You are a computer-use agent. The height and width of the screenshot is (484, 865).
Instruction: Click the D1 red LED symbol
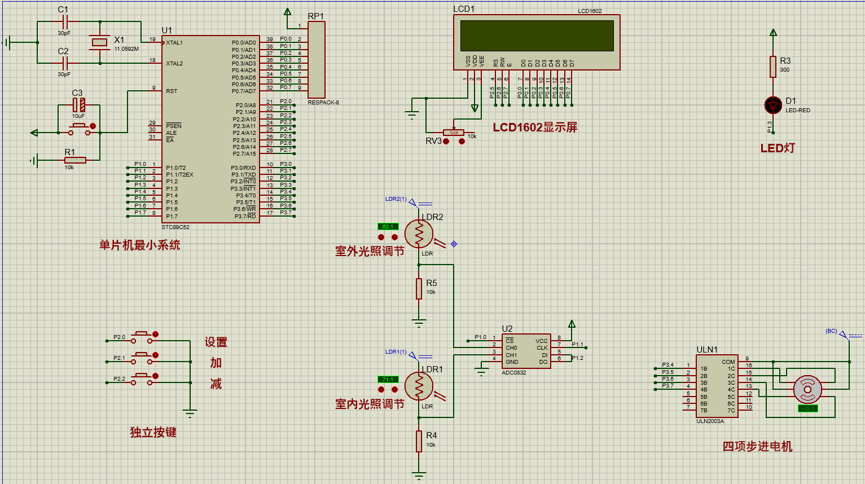point(772,105)
